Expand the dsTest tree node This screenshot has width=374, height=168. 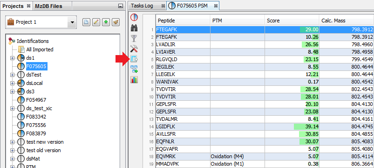(13, 75)
